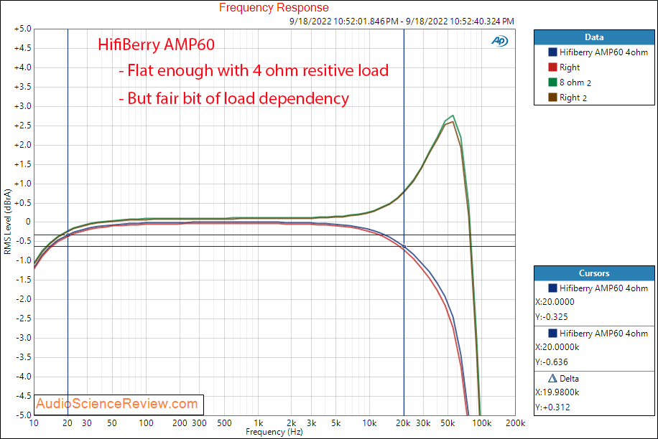Click the 'X:19.9800k' delta reading
The width and height of the screenshot is (658, 439).
point(557,392)
